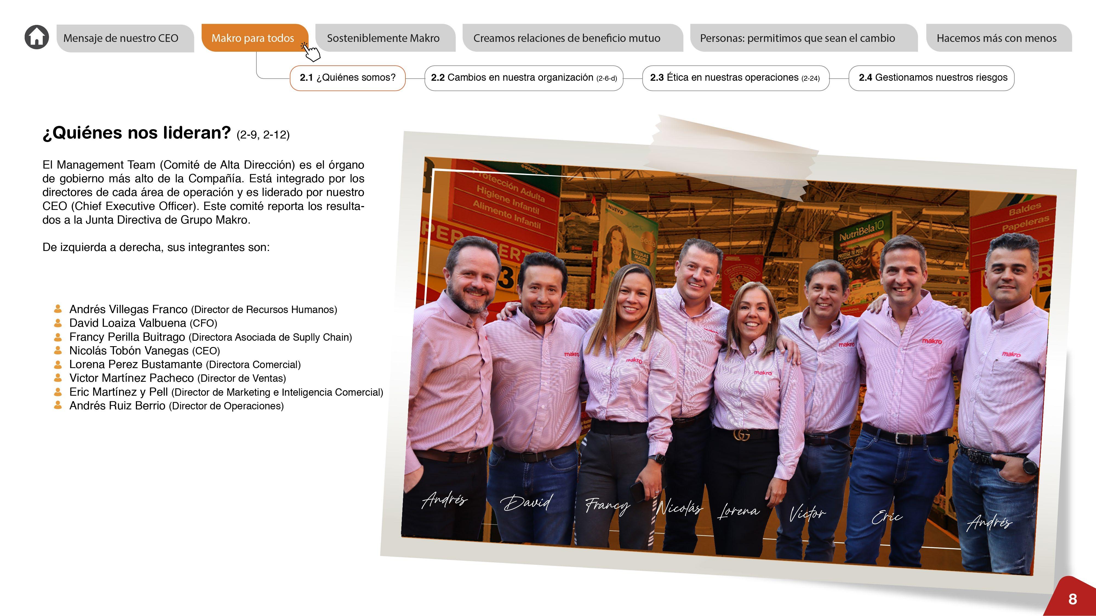The image size is (1096, 616).
Task: Go to Personas: permitimos que sean el cambio
Action: pyautogui.click(x=797, y=38)
